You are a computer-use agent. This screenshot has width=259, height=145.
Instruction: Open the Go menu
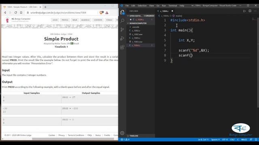158,6
